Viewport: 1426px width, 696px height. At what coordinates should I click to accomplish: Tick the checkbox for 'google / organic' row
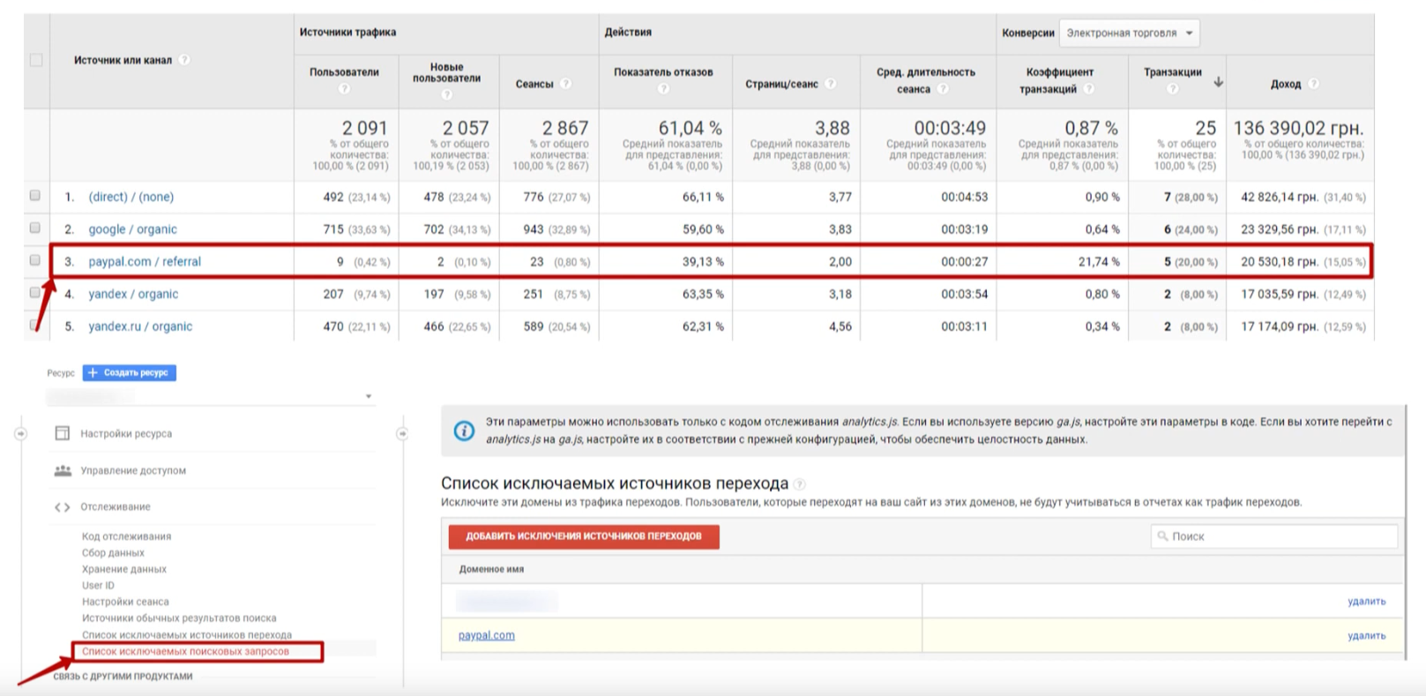point(35,228)
